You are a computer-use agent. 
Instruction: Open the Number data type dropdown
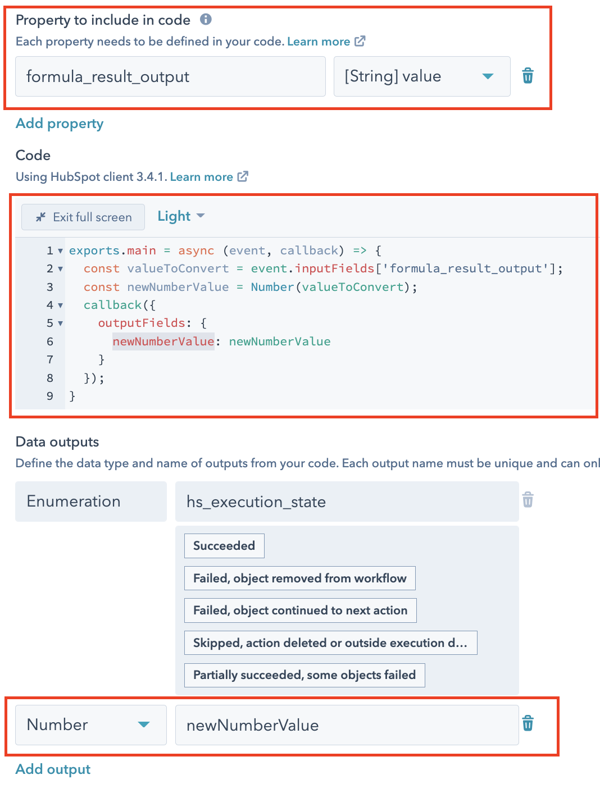(x=145, y=724)
